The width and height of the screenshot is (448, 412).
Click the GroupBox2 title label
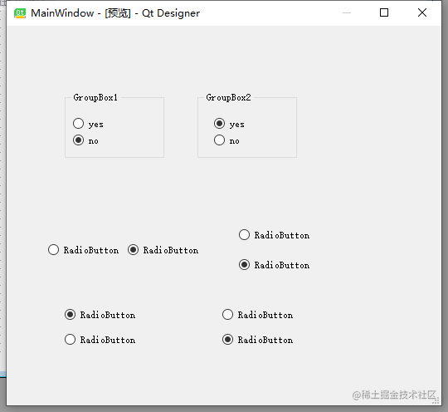[229, 98]
